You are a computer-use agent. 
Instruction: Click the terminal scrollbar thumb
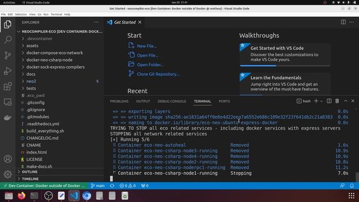click(x=357, y=177)
